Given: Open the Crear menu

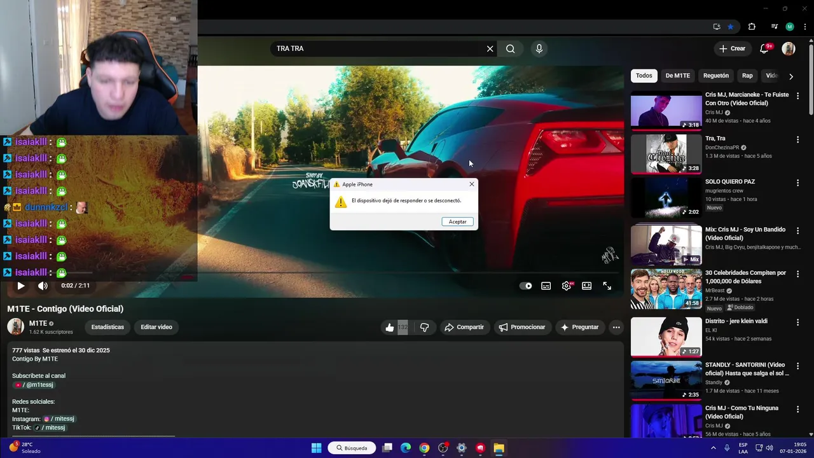Looking at the screenshot, I should tap(732, 48).
